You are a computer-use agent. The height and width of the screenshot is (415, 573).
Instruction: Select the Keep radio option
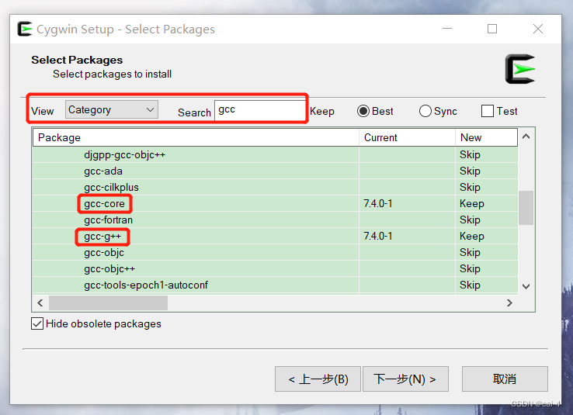[322, 111]
